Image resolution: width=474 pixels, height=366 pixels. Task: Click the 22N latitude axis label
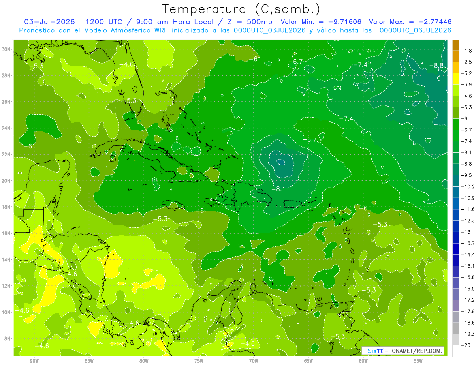[x=7, y=154]
